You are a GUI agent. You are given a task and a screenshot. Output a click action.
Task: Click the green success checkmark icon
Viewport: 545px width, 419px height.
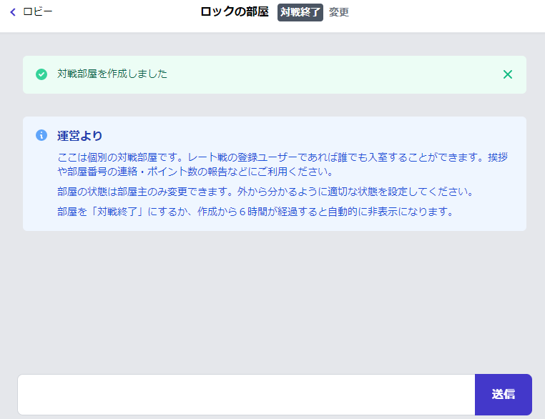[x=41, y=74]
